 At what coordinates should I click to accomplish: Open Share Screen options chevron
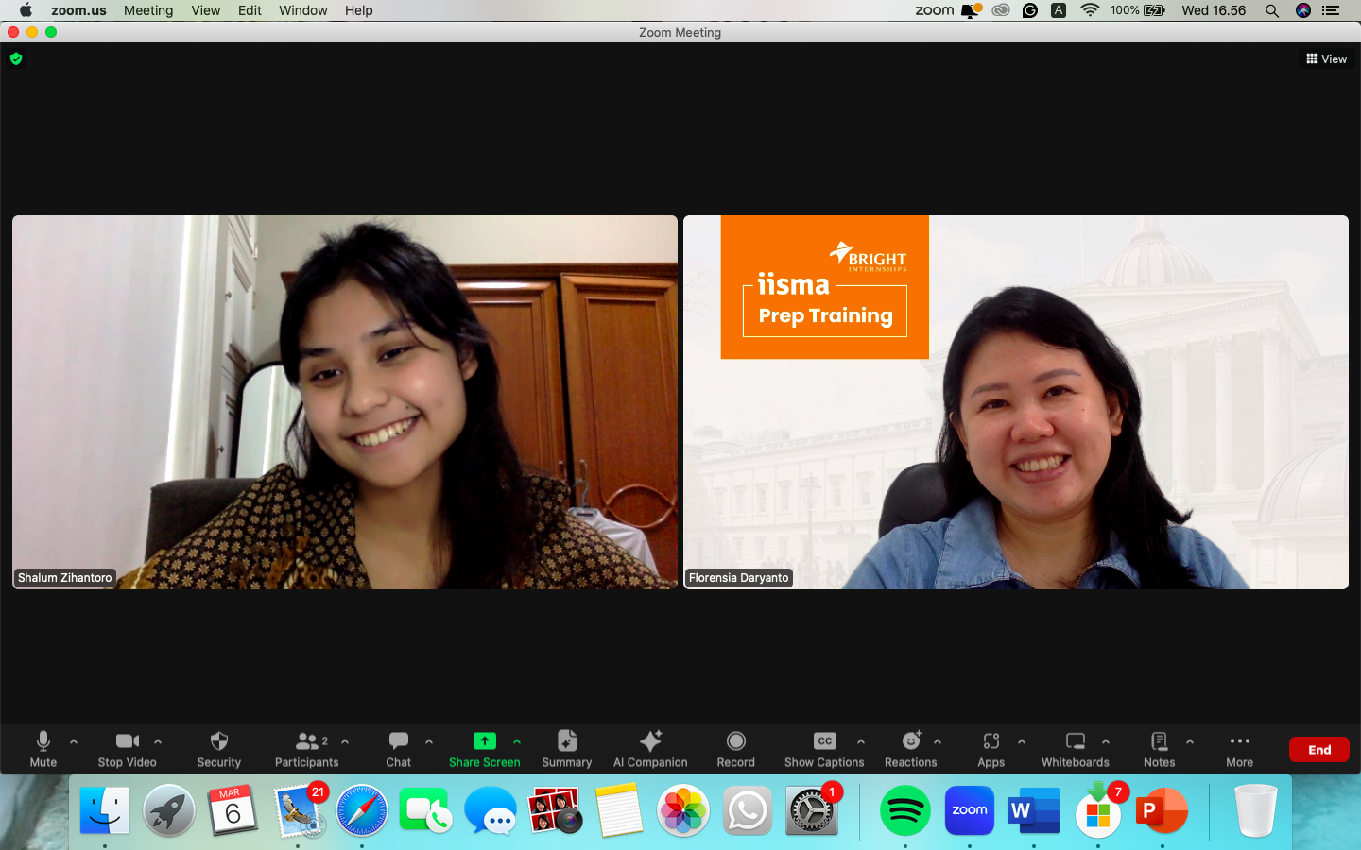point(517,741)
